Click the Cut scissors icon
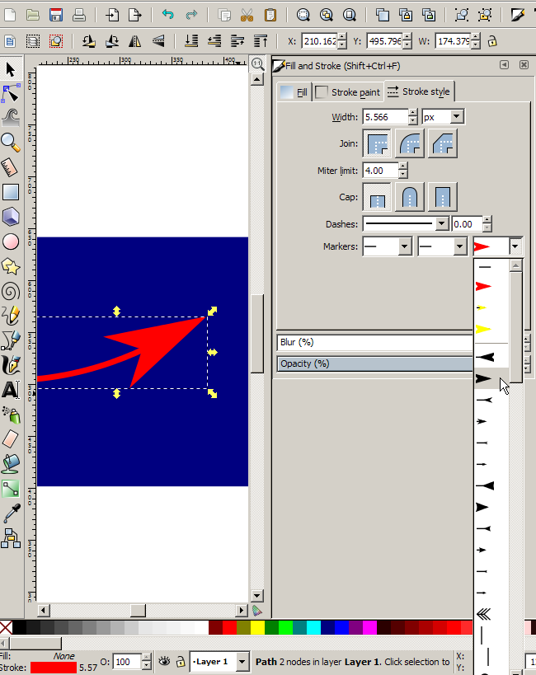The image size is (536, 675). click(247, 15)
